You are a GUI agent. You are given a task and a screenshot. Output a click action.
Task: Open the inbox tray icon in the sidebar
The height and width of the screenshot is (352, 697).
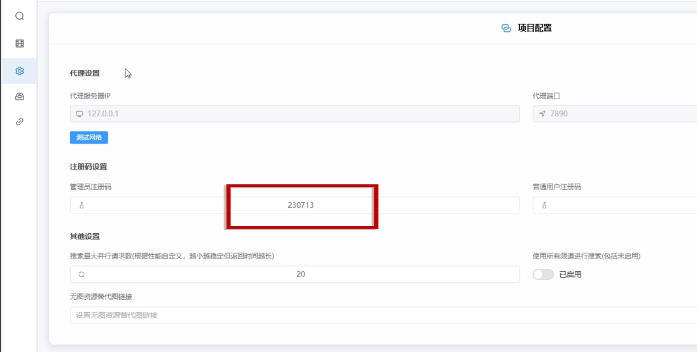tap(19, 97)
